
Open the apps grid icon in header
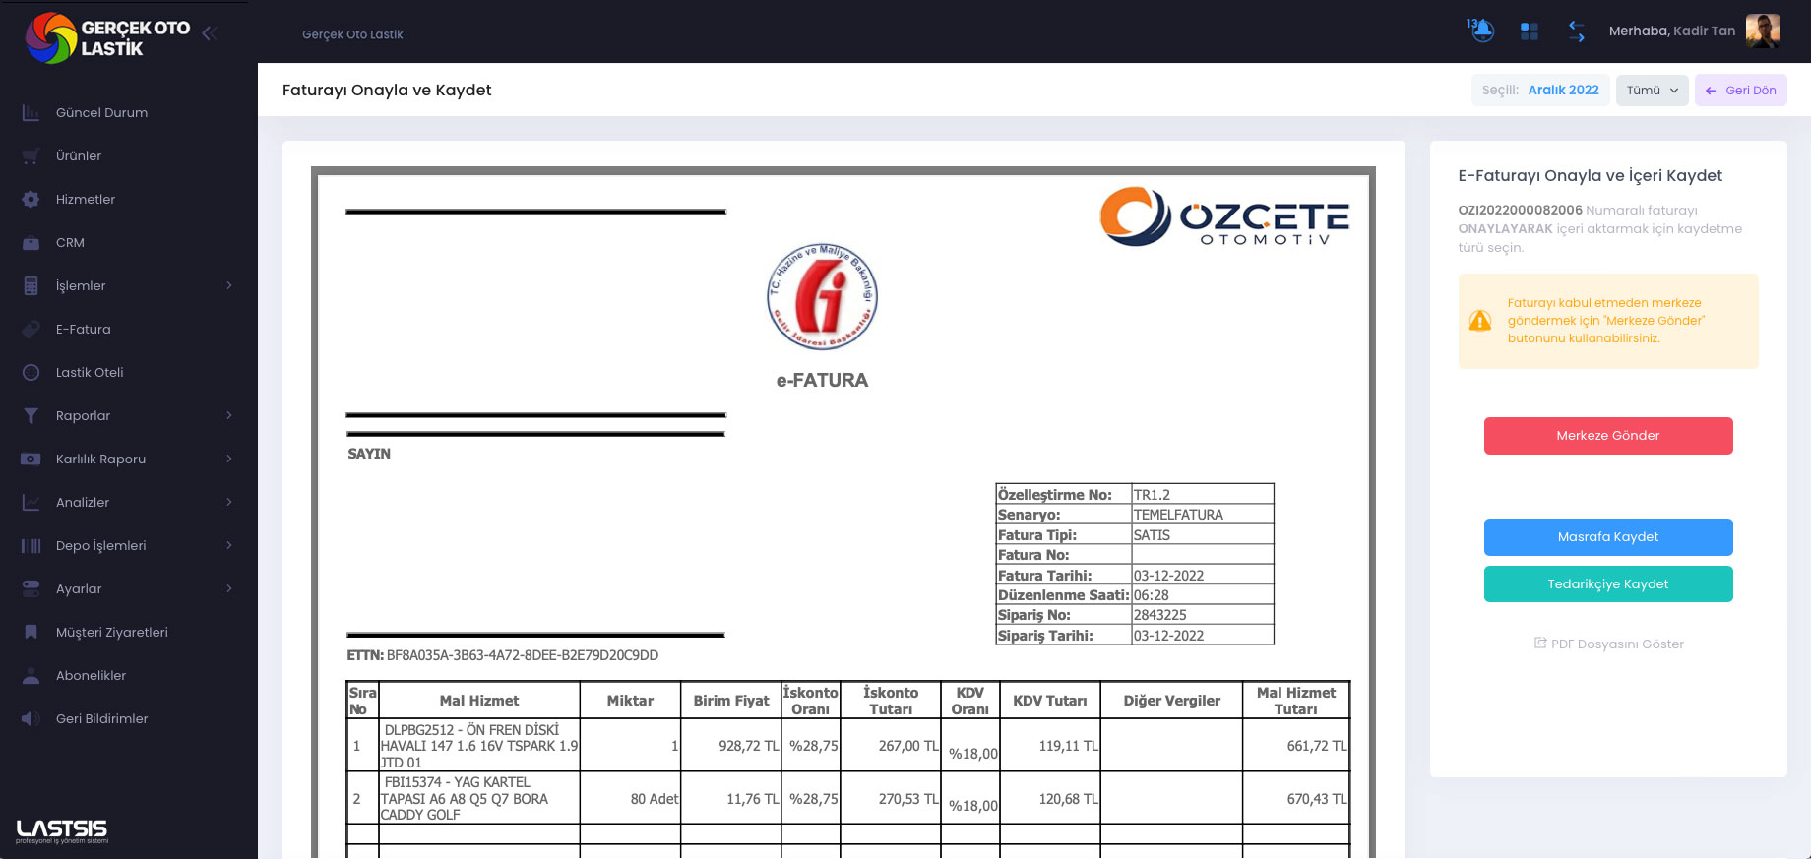1529,31
